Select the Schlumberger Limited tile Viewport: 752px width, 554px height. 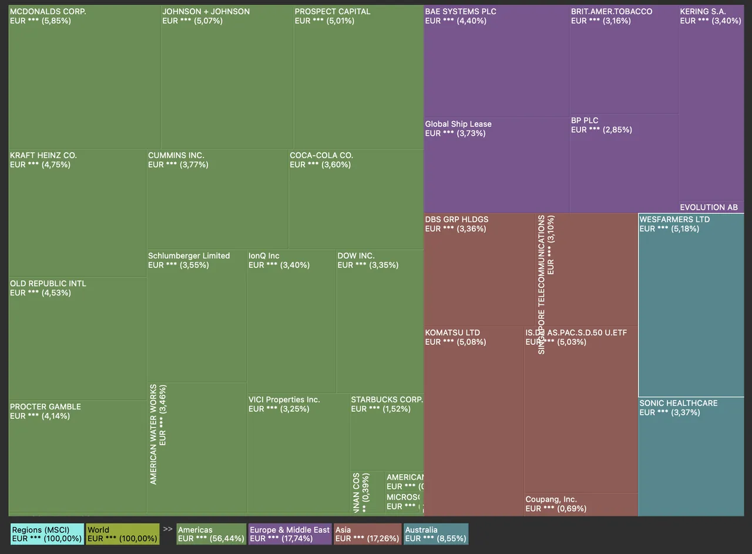click(x=197, y=316)
